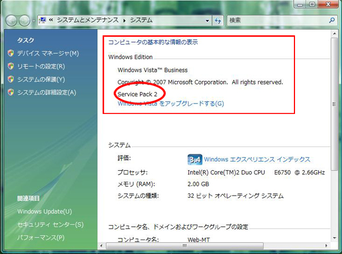Click the 検索 search input field

278,20
